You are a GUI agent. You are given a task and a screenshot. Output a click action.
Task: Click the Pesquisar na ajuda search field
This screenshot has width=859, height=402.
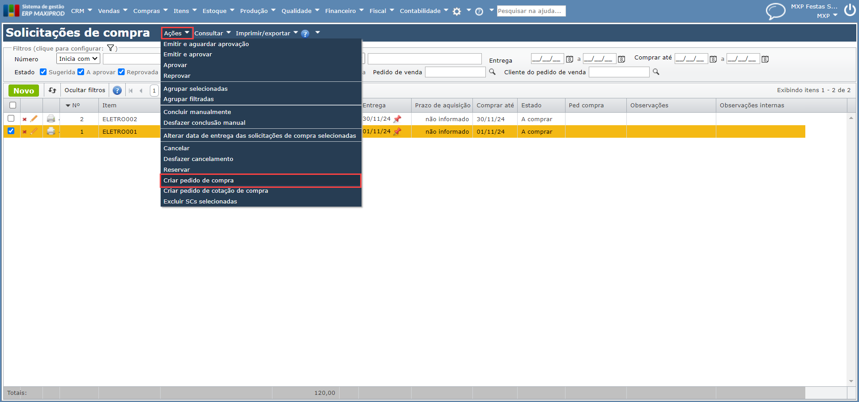click(x=532, y=11)
